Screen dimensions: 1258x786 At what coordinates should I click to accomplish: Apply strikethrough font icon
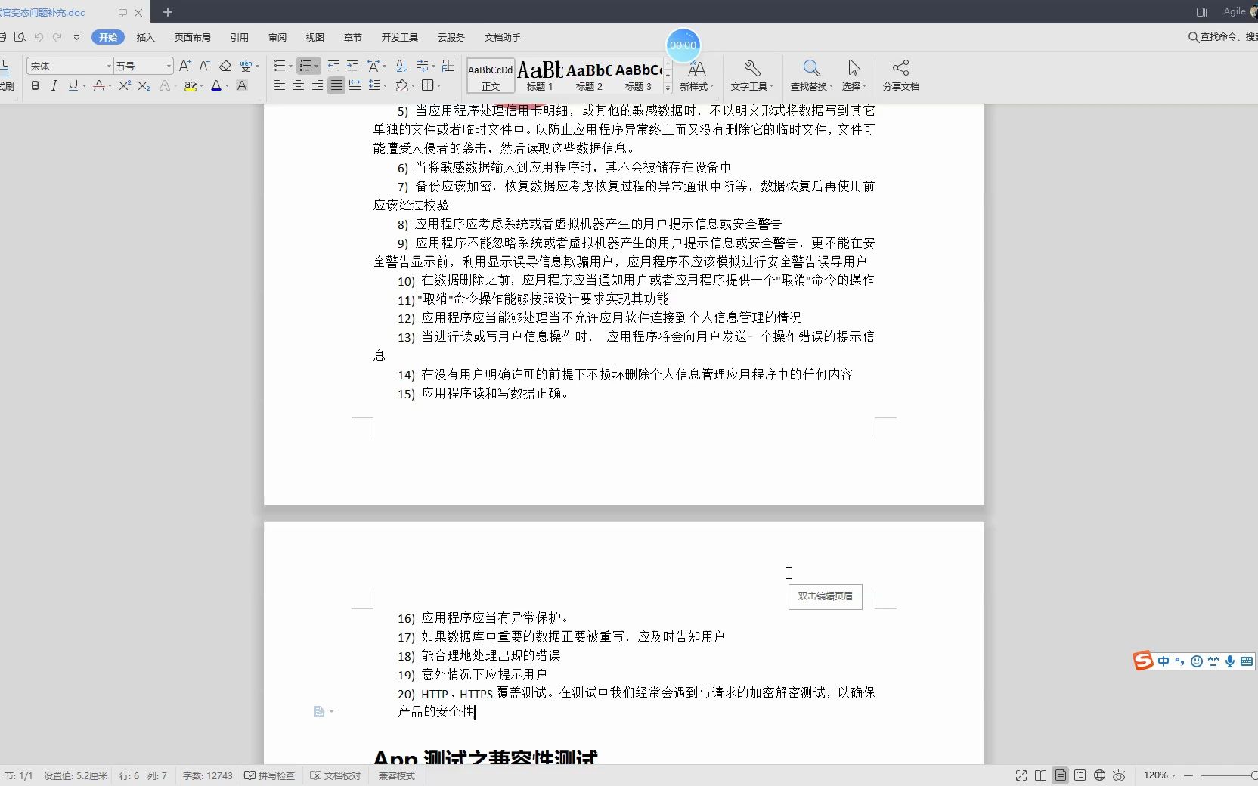click(x=98, y=86)
